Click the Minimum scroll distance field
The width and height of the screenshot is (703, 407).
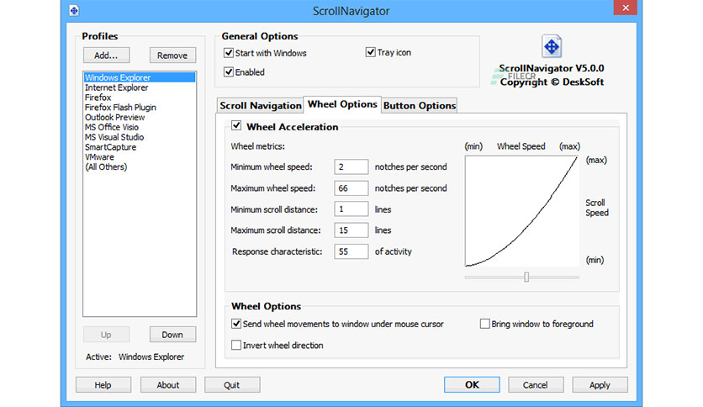tap(351, 209)
